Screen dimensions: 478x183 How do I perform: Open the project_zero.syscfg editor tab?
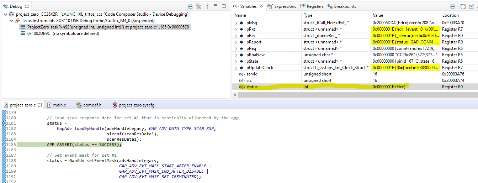click(133, 105)
